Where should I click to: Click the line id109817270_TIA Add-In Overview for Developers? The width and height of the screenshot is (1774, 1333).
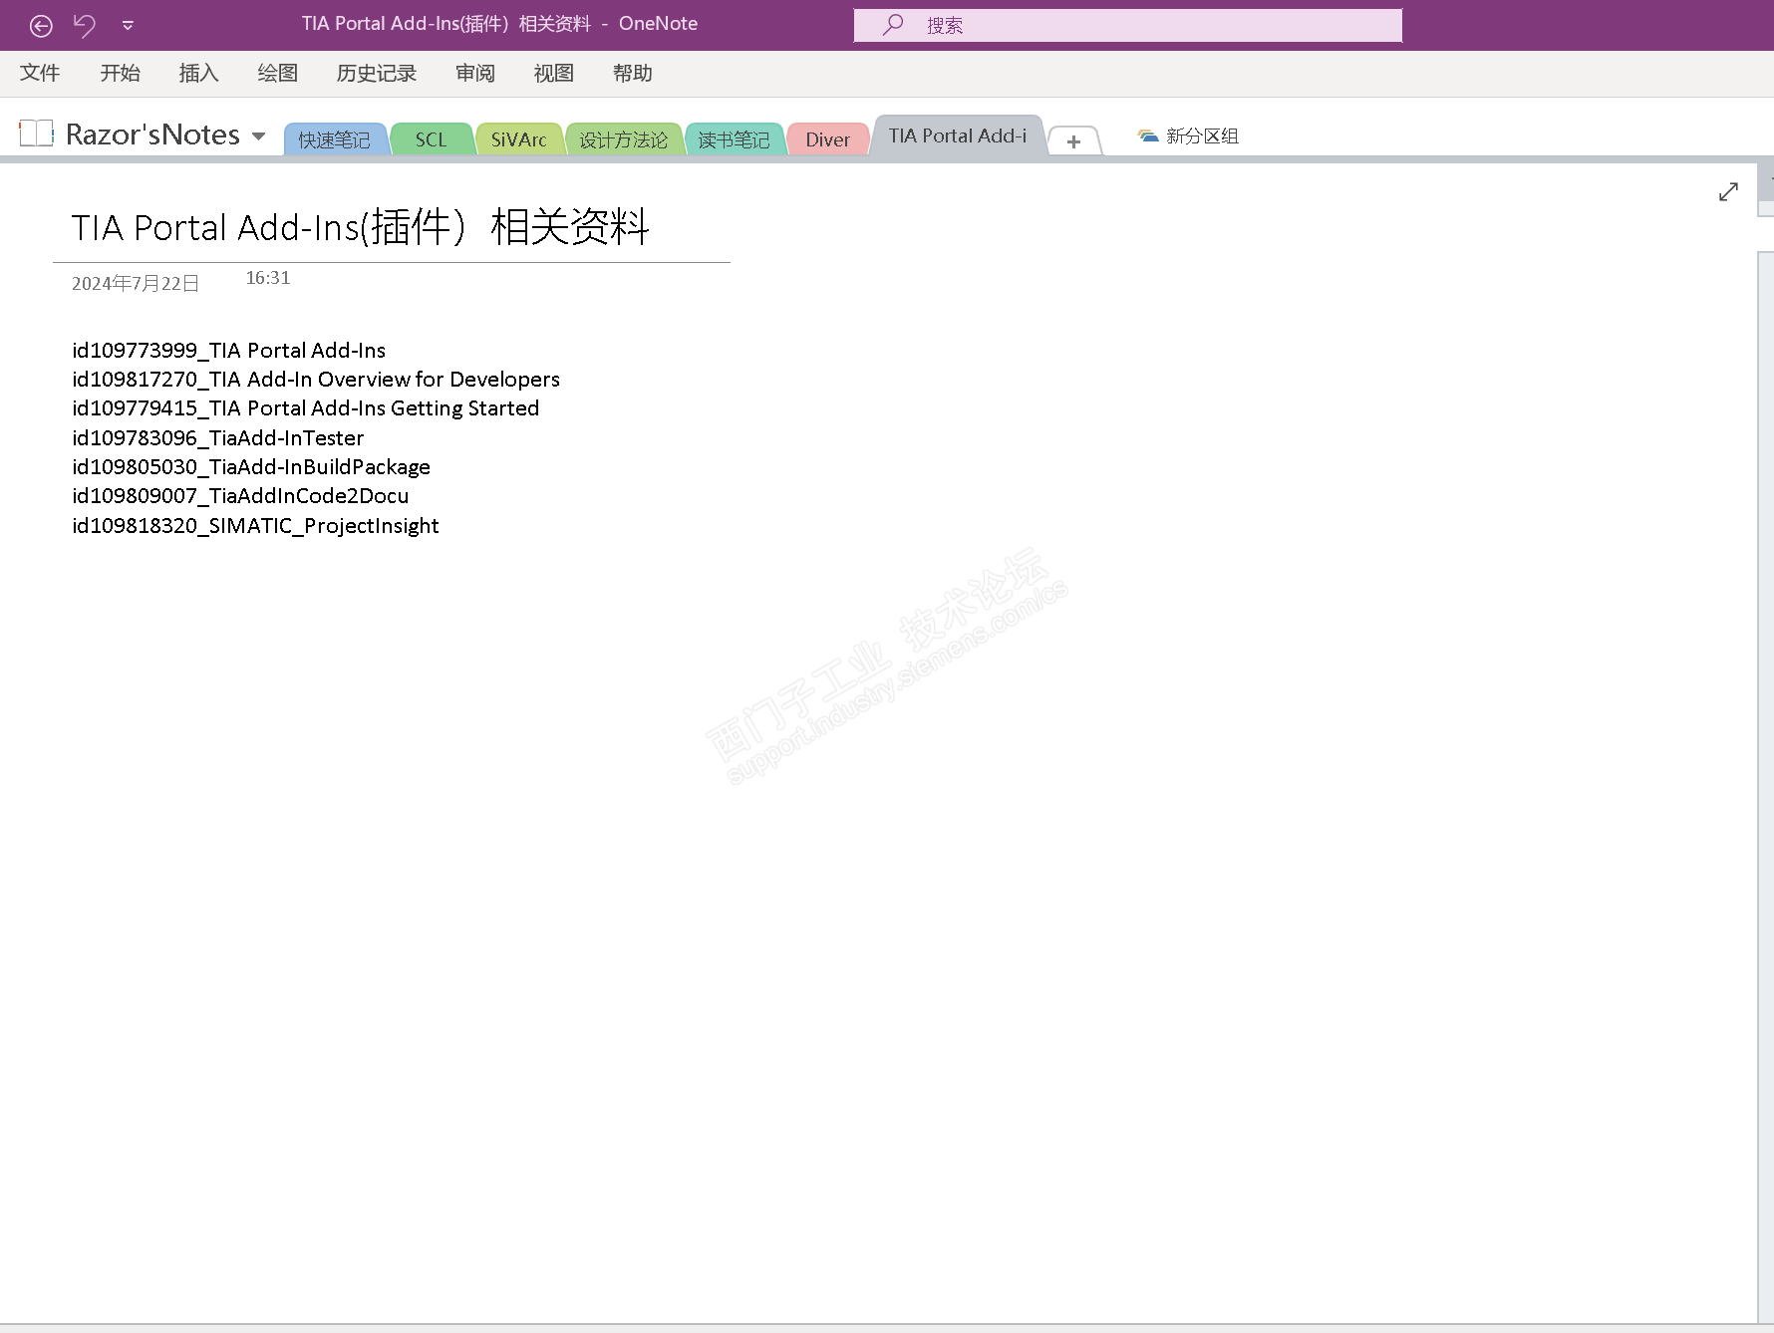click(316, 380)
